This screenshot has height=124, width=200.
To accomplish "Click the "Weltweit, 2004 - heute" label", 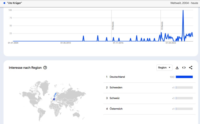I will [x=184, y=3].
